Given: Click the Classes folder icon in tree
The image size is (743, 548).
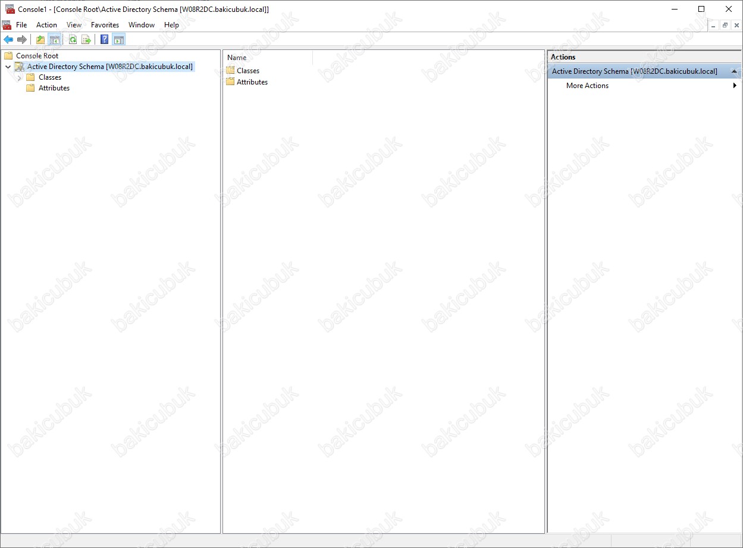Looking at the screenshot, I should (30, 77).
